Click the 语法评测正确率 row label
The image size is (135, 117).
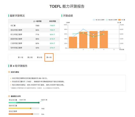(x=16, y=30)
